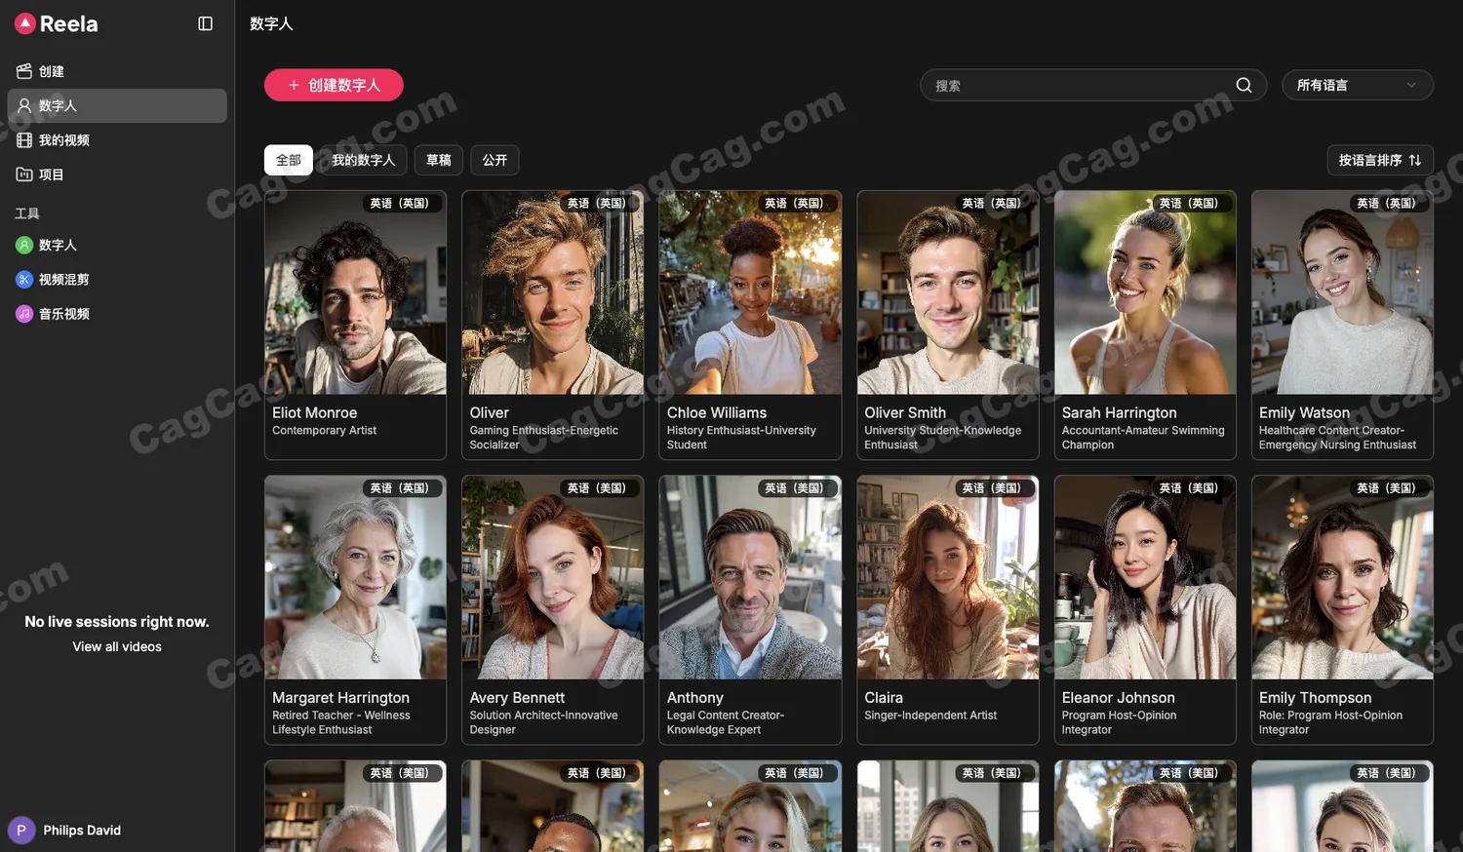Click the 数字人 page title text
Viewport: 1463px width, 852px height.
271,23
